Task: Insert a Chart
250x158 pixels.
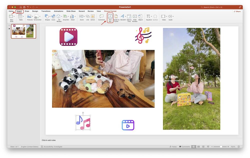Action: [71, 16]
